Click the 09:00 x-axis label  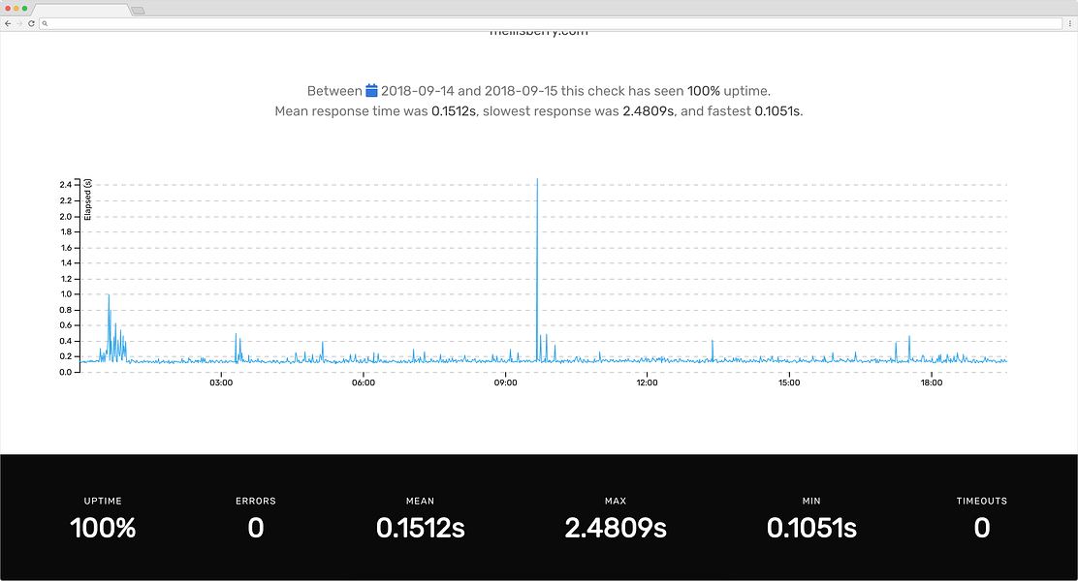(x=505, y=382)
